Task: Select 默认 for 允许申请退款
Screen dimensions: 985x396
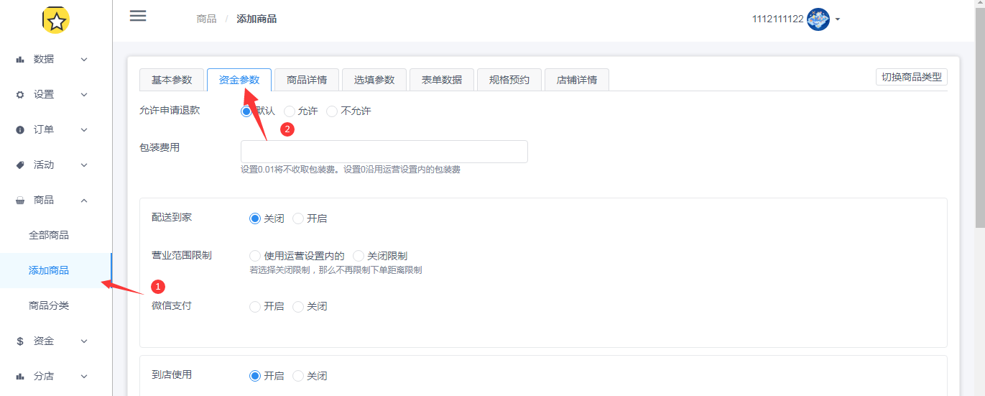Action: [x=246, y=111]
